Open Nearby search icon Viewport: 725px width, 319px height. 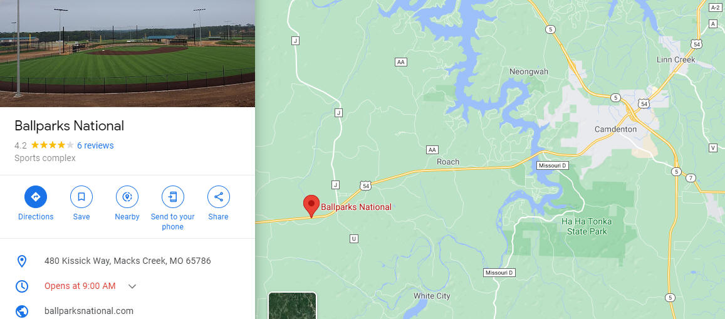click(127, 197)
